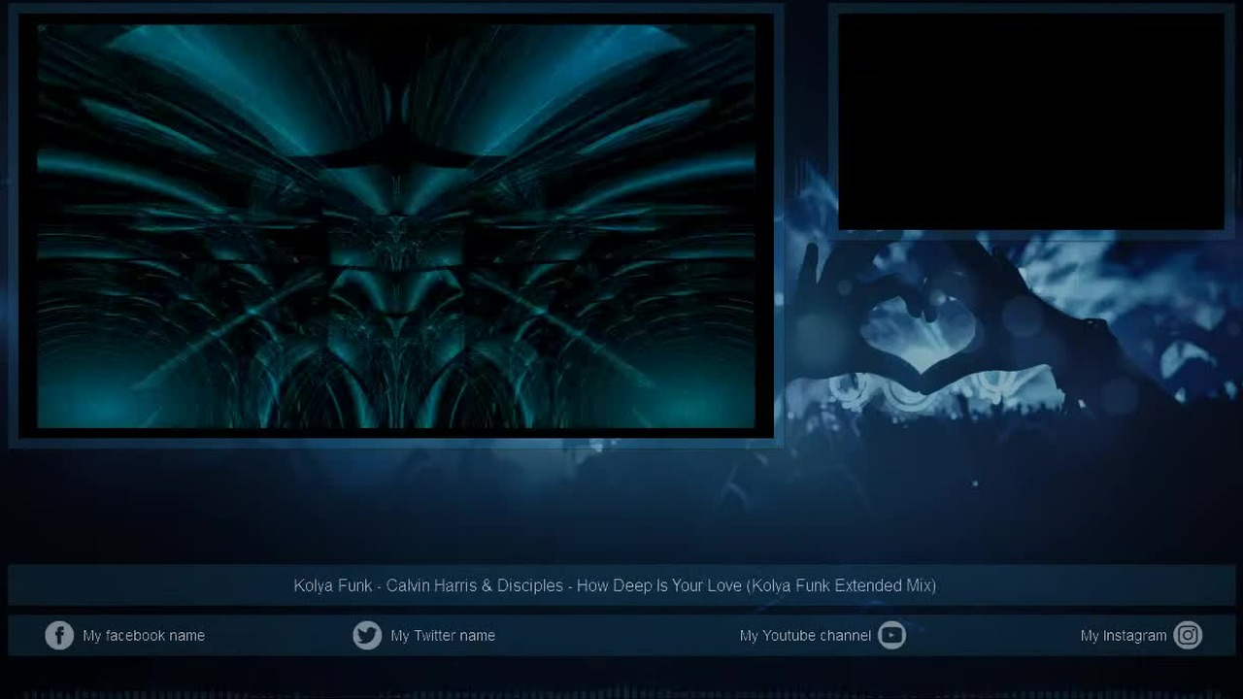Screen dimensions: 1243x699
Task: Click the black webcam placeholder panel
Action: (1031, 121)
